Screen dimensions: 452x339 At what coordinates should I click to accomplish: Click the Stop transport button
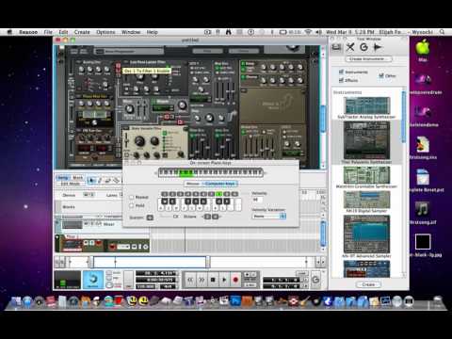click(x=213, y=280)
